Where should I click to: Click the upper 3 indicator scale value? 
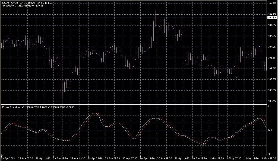(x=268, y=107)
